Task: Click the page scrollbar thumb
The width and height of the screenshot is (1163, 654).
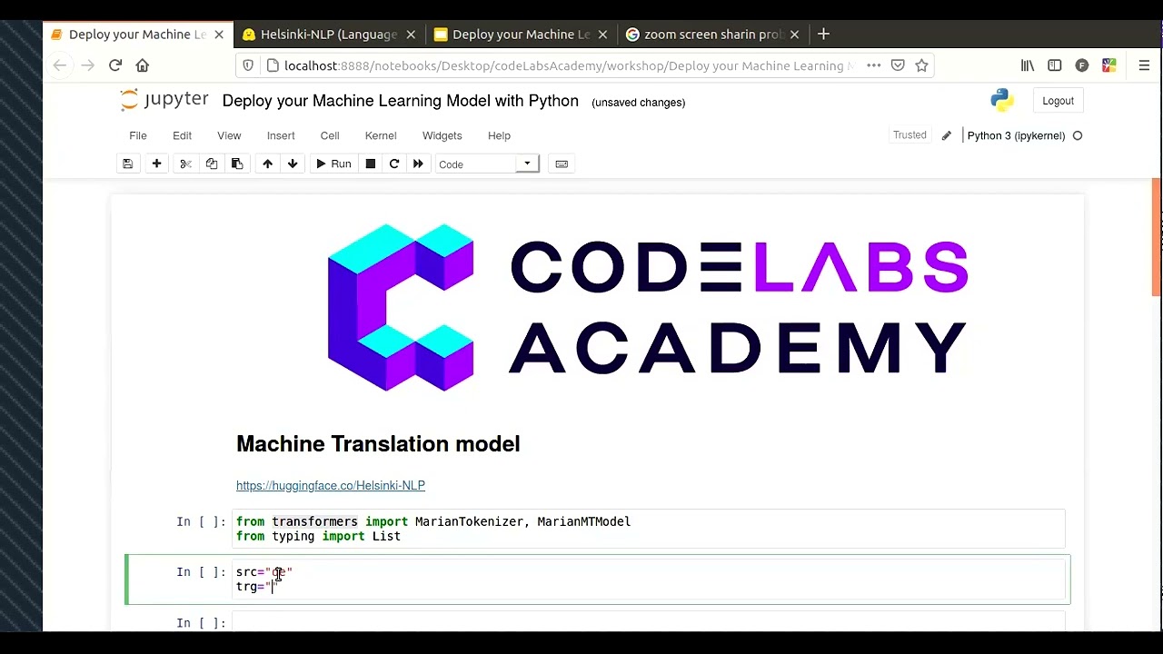Action: tap(1156, 236)
